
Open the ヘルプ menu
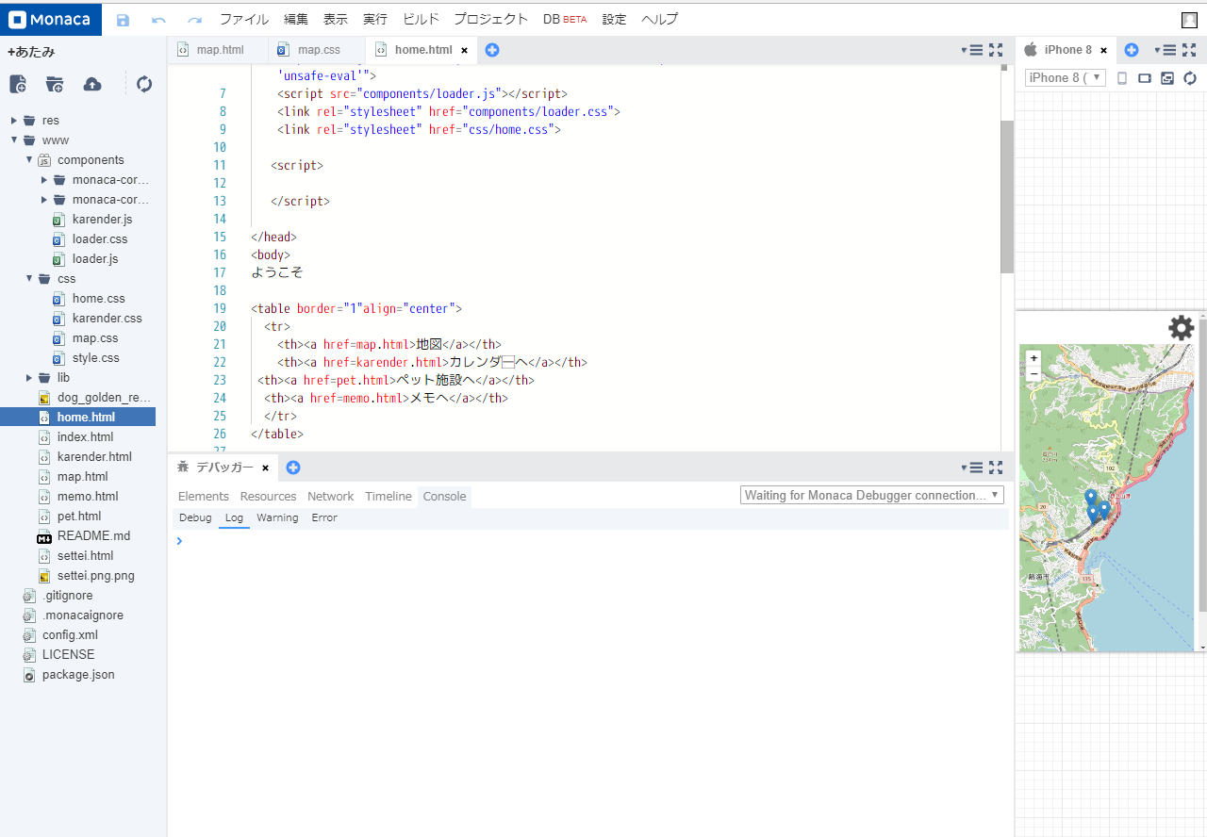[x=659, y=20]
